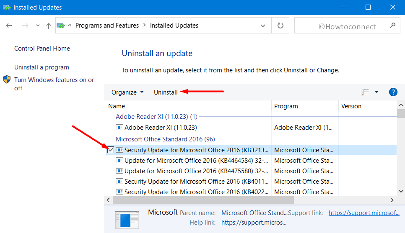
Task: Change your view icon button
Action: (x=365, y=92)
